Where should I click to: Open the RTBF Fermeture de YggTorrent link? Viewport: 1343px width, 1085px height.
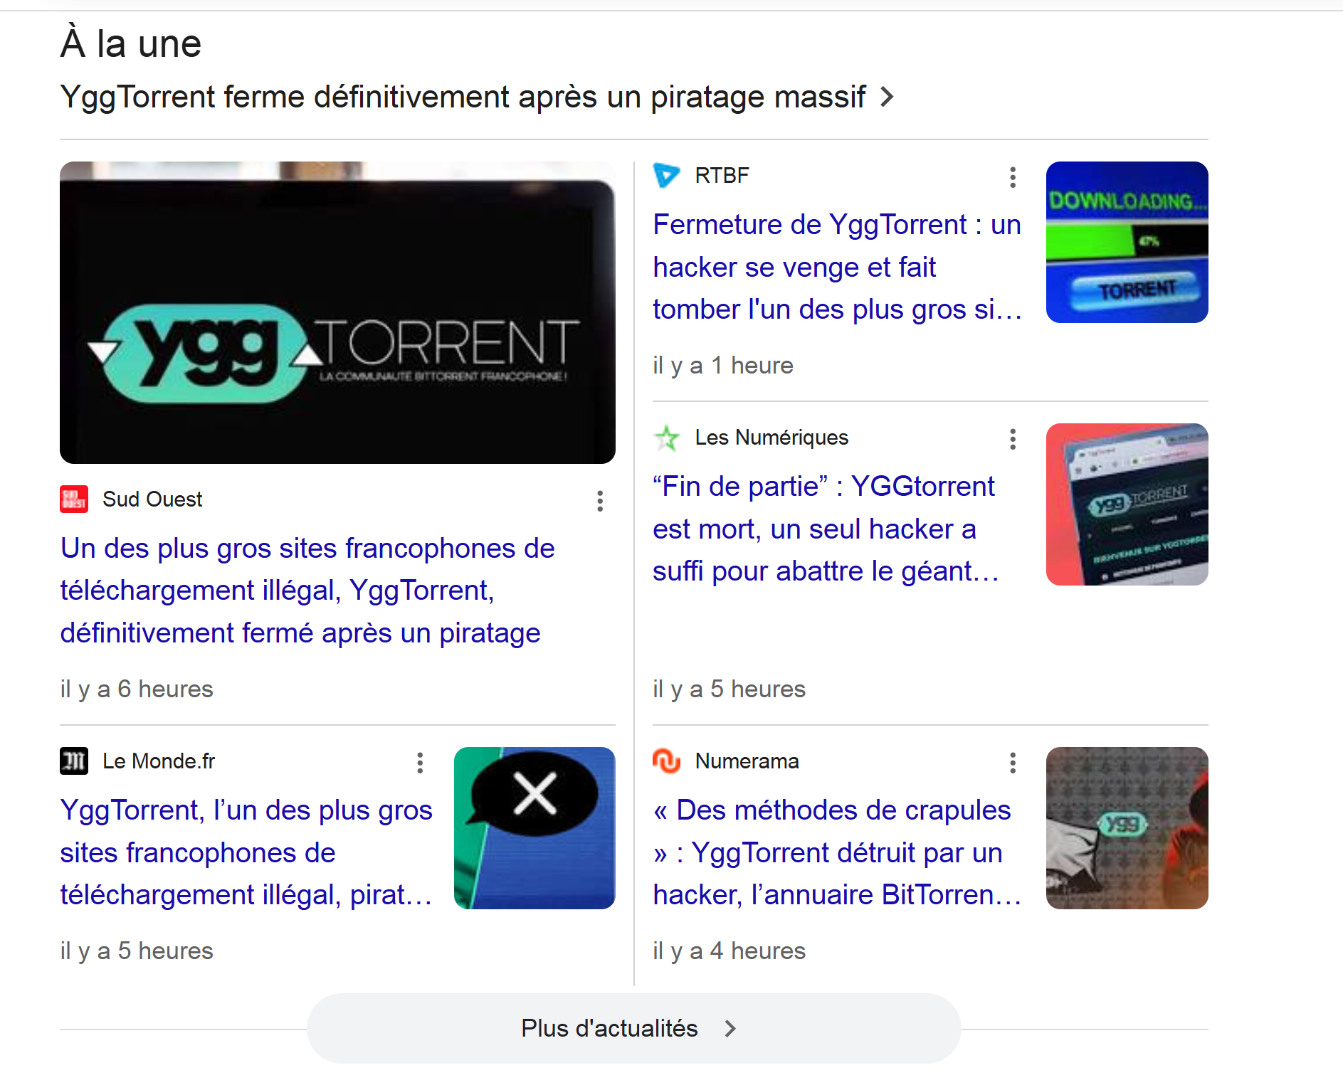pyautogui.click(x=838, y=267)
